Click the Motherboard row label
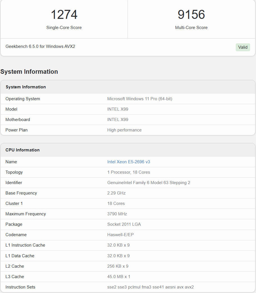 pyautogui.click(x=18, y=120)
